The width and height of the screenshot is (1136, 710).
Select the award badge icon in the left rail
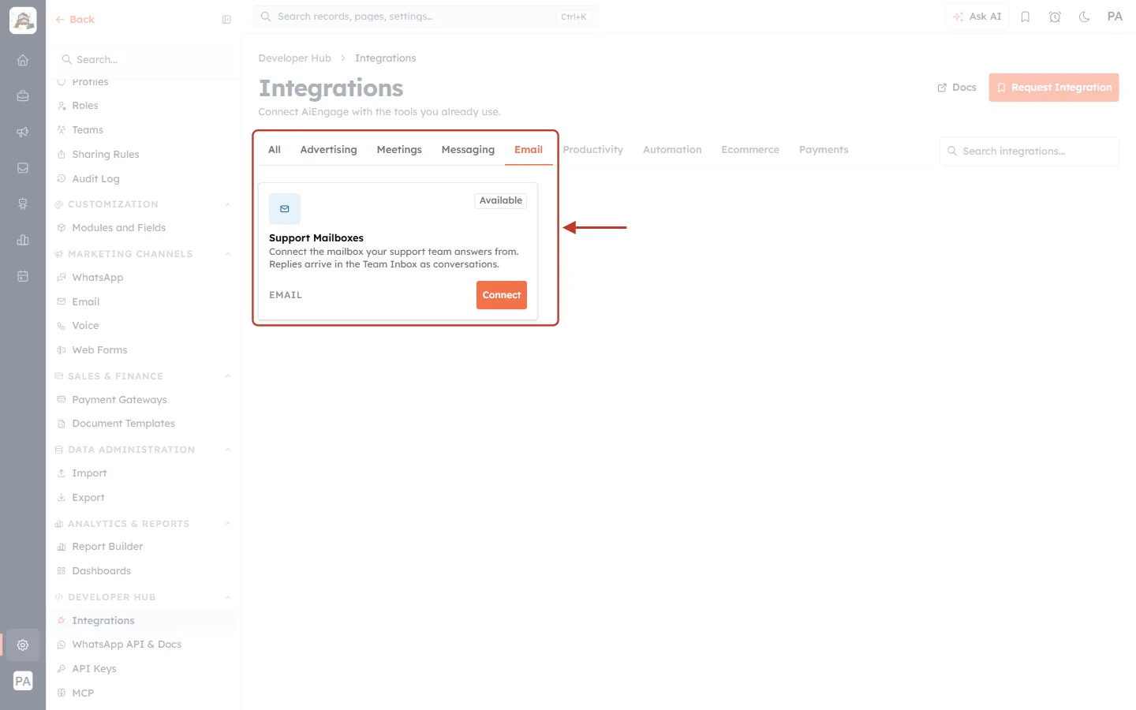point(23,204)
